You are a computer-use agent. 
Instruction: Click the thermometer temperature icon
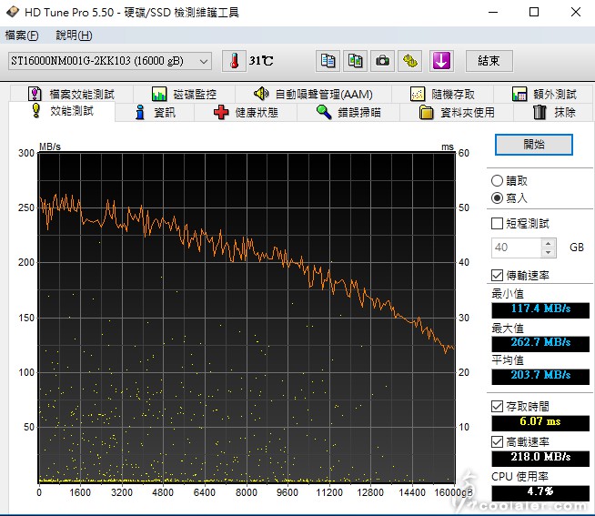click(234, 61)
